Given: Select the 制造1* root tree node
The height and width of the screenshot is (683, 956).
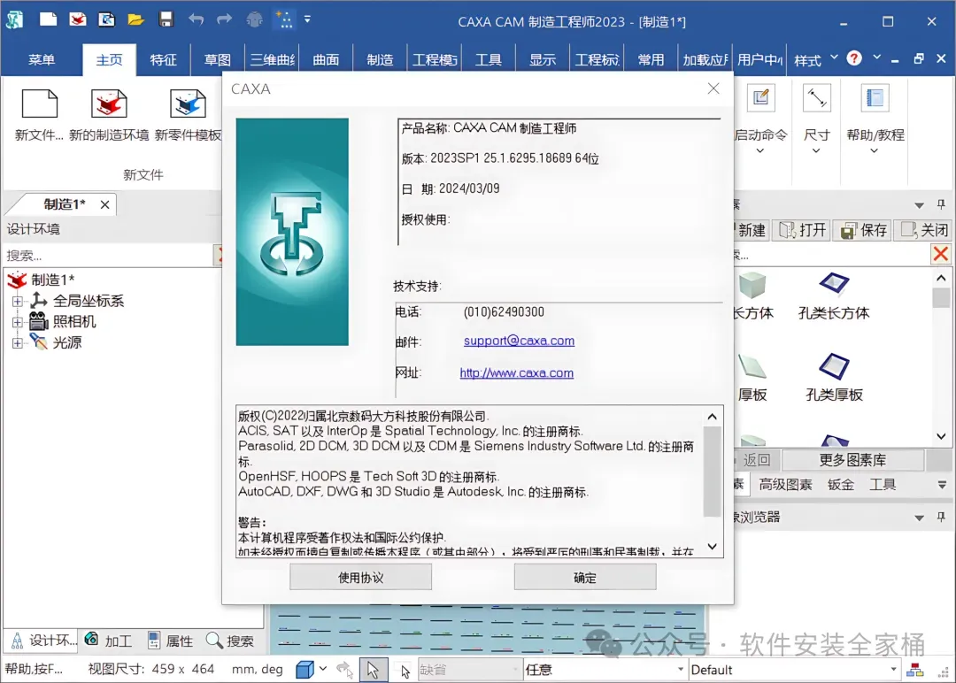Looking at the screenshot, I should click(x=52, y=280).
